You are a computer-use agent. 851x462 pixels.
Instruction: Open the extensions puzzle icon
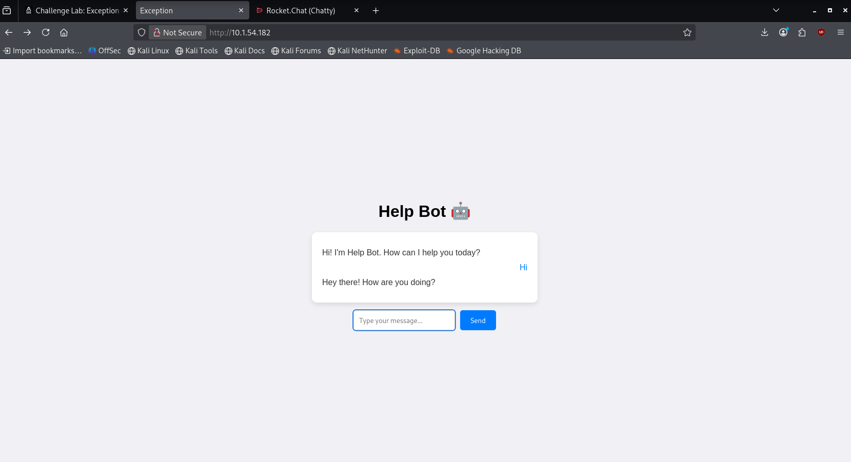(x=802, y=32)
